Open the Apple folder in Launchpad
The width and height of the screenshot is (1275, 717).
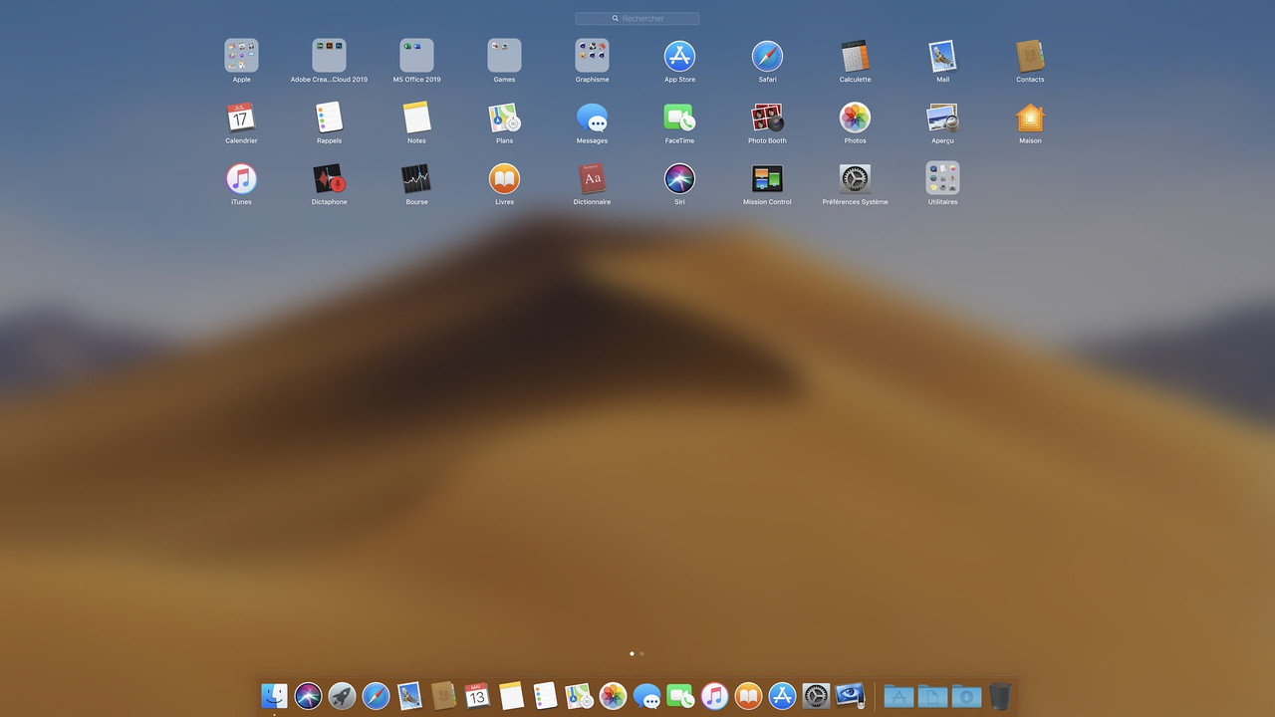(241, 56)
